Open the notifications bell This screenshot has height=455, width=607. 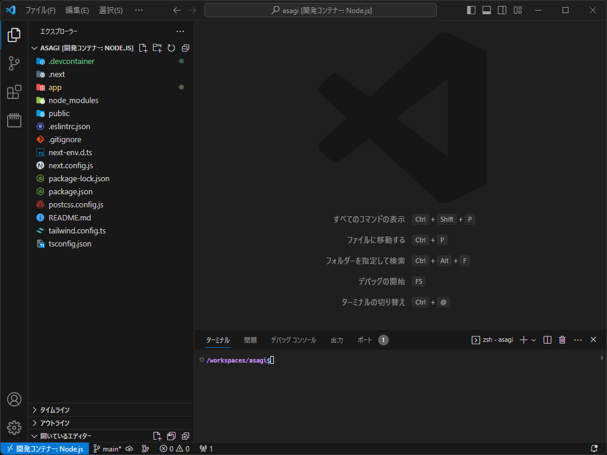(x=594, y=449)
